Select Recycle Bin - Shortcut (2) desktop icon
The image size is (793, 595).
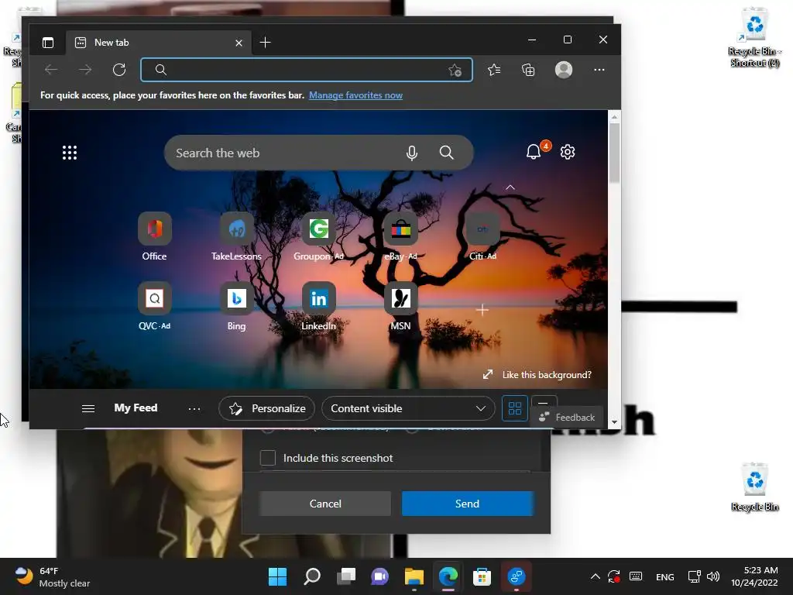coord(755,37)
